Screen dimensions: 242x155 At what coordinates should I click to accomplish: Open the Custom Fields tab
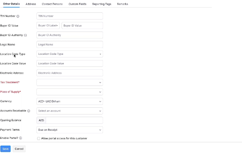point(77,4)
